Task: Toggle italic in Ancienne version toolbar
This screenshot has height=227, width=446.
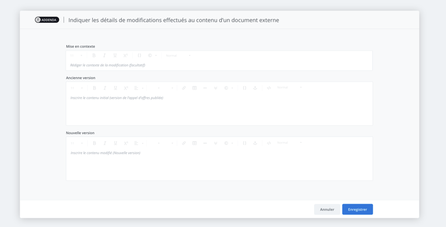Action: click(105, 88)
